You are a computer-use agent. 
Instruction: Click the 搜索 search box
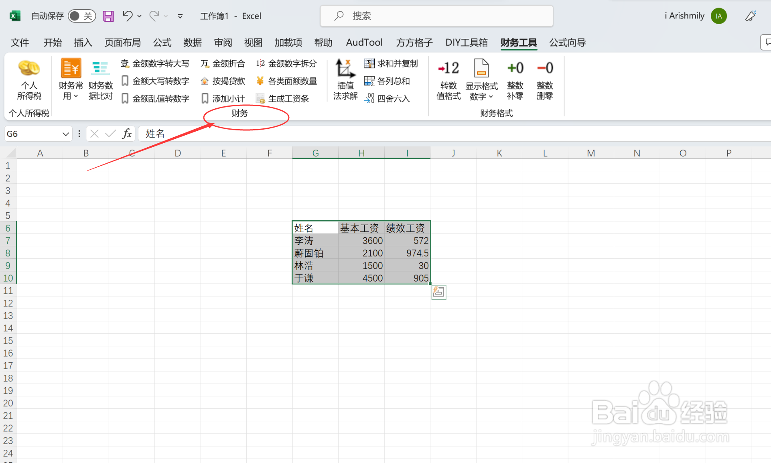point(436,16)
